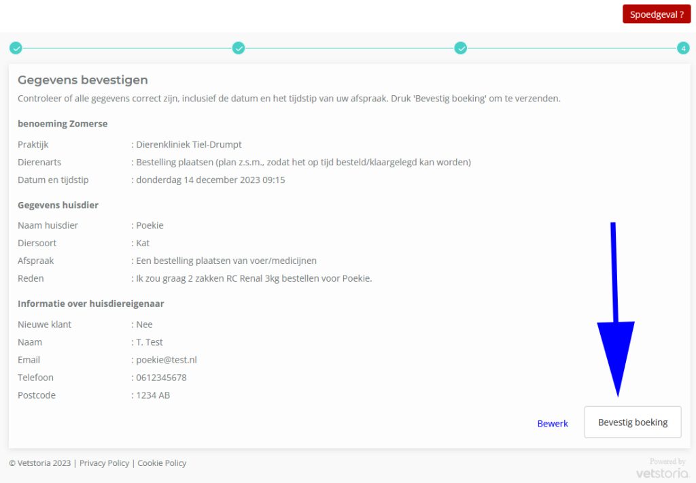Select the step 4 progress indicator
This screenshot has height=483, width=696.
[x=683, y=48]
